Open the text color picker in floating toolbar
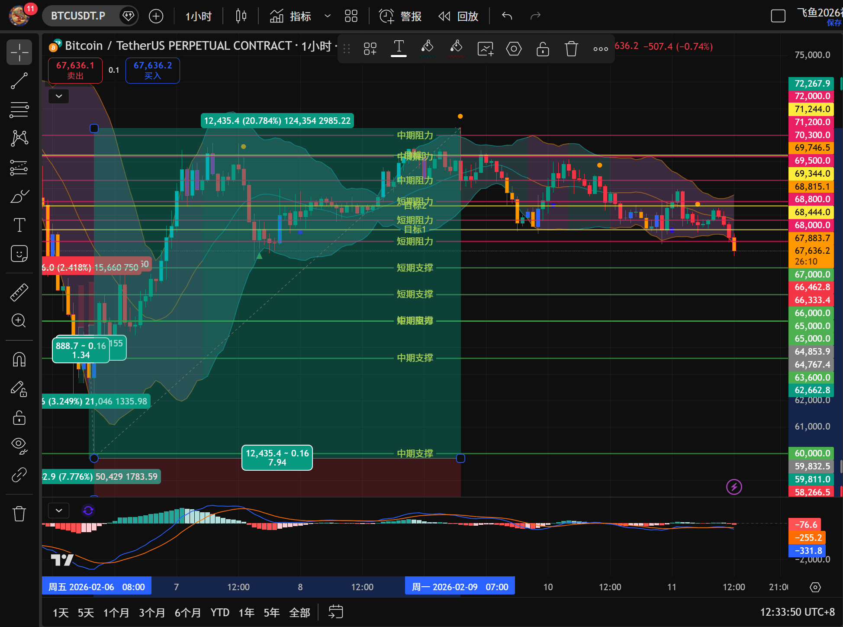This screenshot has height=627, width=843. (x=399, y=48)
